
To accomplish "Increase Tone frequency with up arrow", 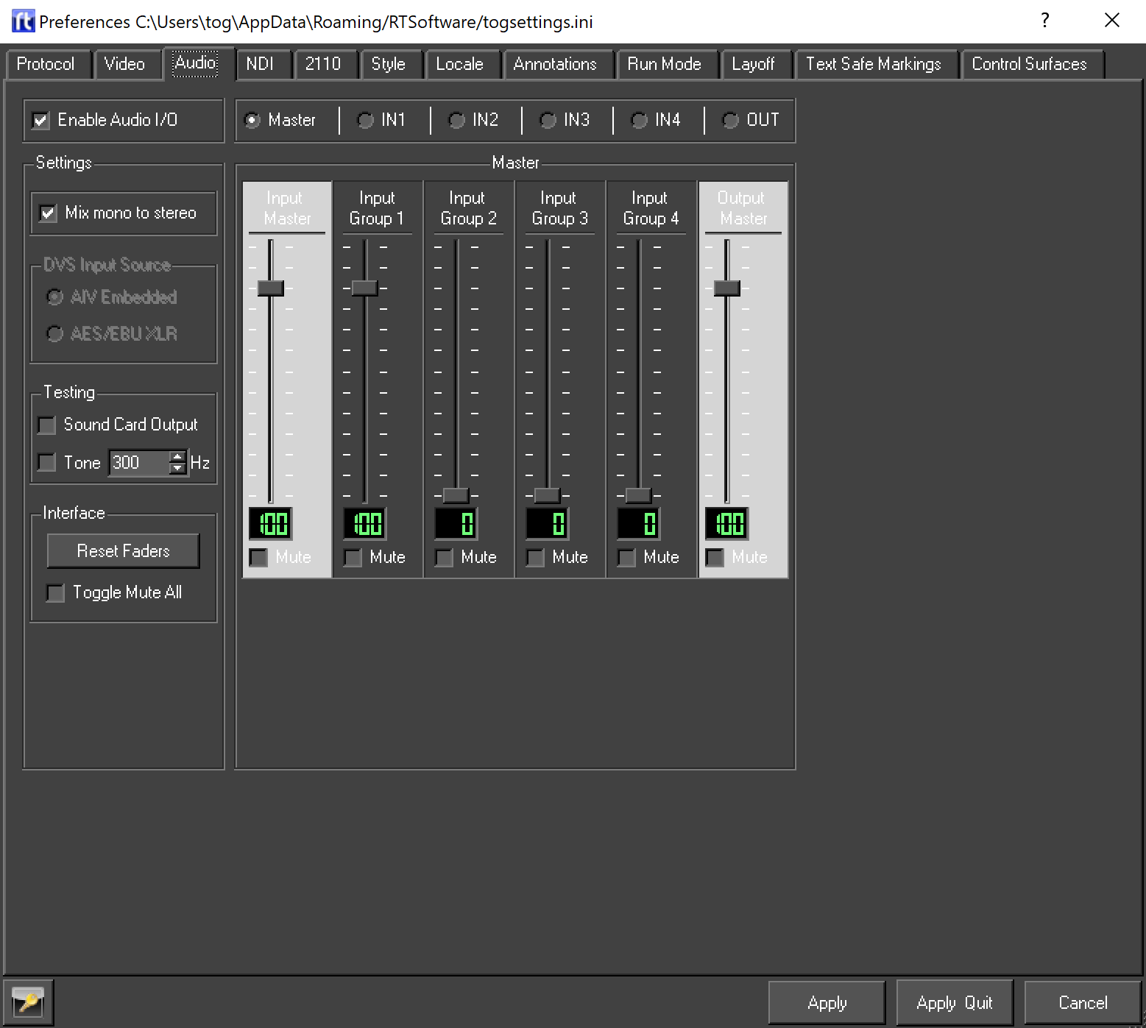I will (177, 456).
